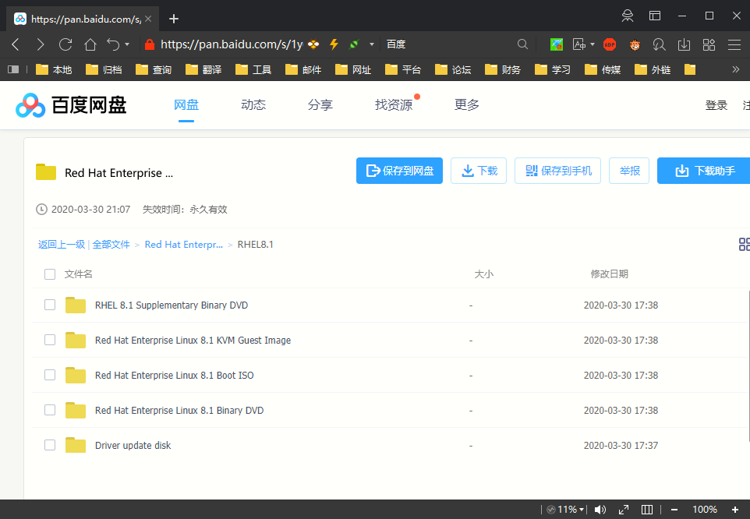The width and height of the screenshot is (750, 519).
Task: Open the 学习 bookmark folder
Action: click(x=553, y=70)
